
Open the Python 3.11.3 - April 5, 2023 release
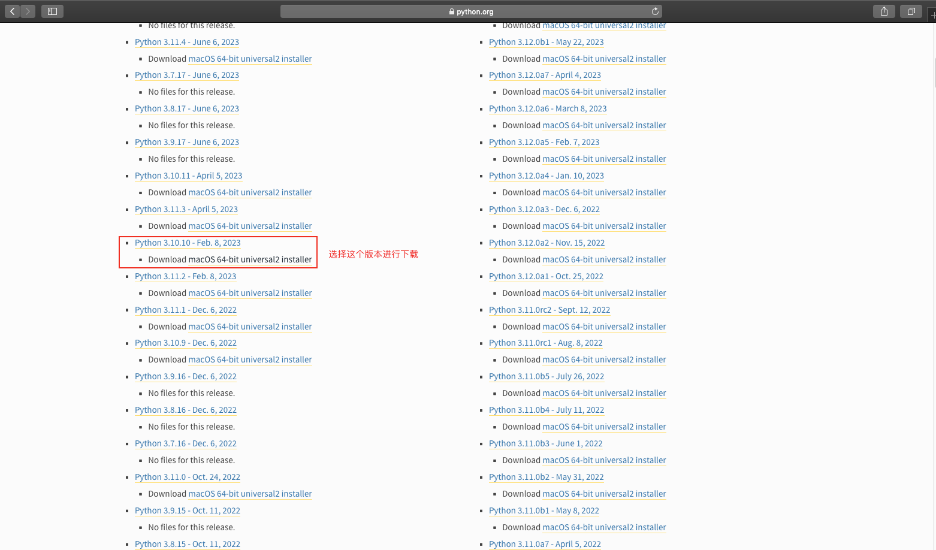click(186, 209)
